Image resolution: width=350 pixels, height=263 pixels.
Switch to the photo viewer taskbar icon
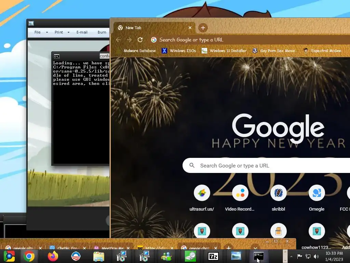[x=236, y=256]
